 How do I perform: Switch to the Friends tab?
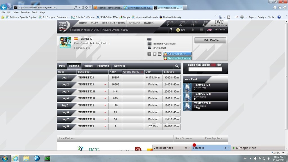pos(88,66)
